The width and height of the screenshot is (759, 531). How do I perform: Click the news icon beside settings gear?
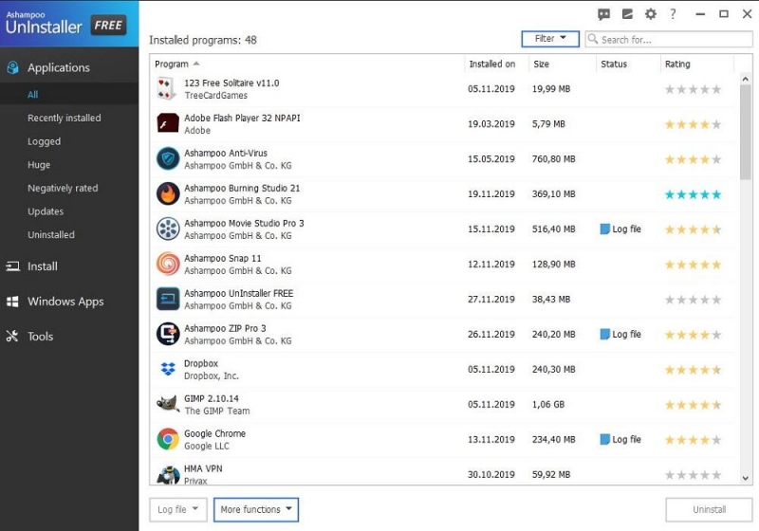click(x=627, y=14)
